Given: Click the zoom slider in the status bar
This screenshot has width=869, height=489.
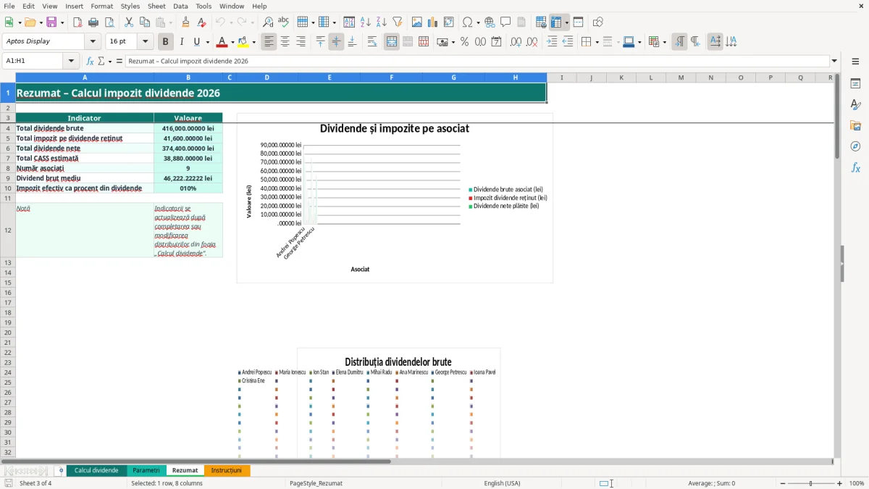Looking at the screenshot, I should tap(811, 483).
